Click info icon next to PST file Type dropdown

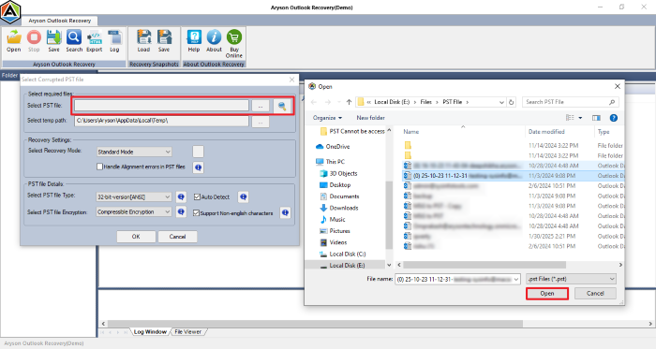click(x=181, y=196)
